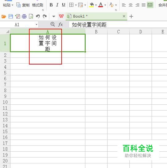Select row 5 header

(x=5, y=73)
